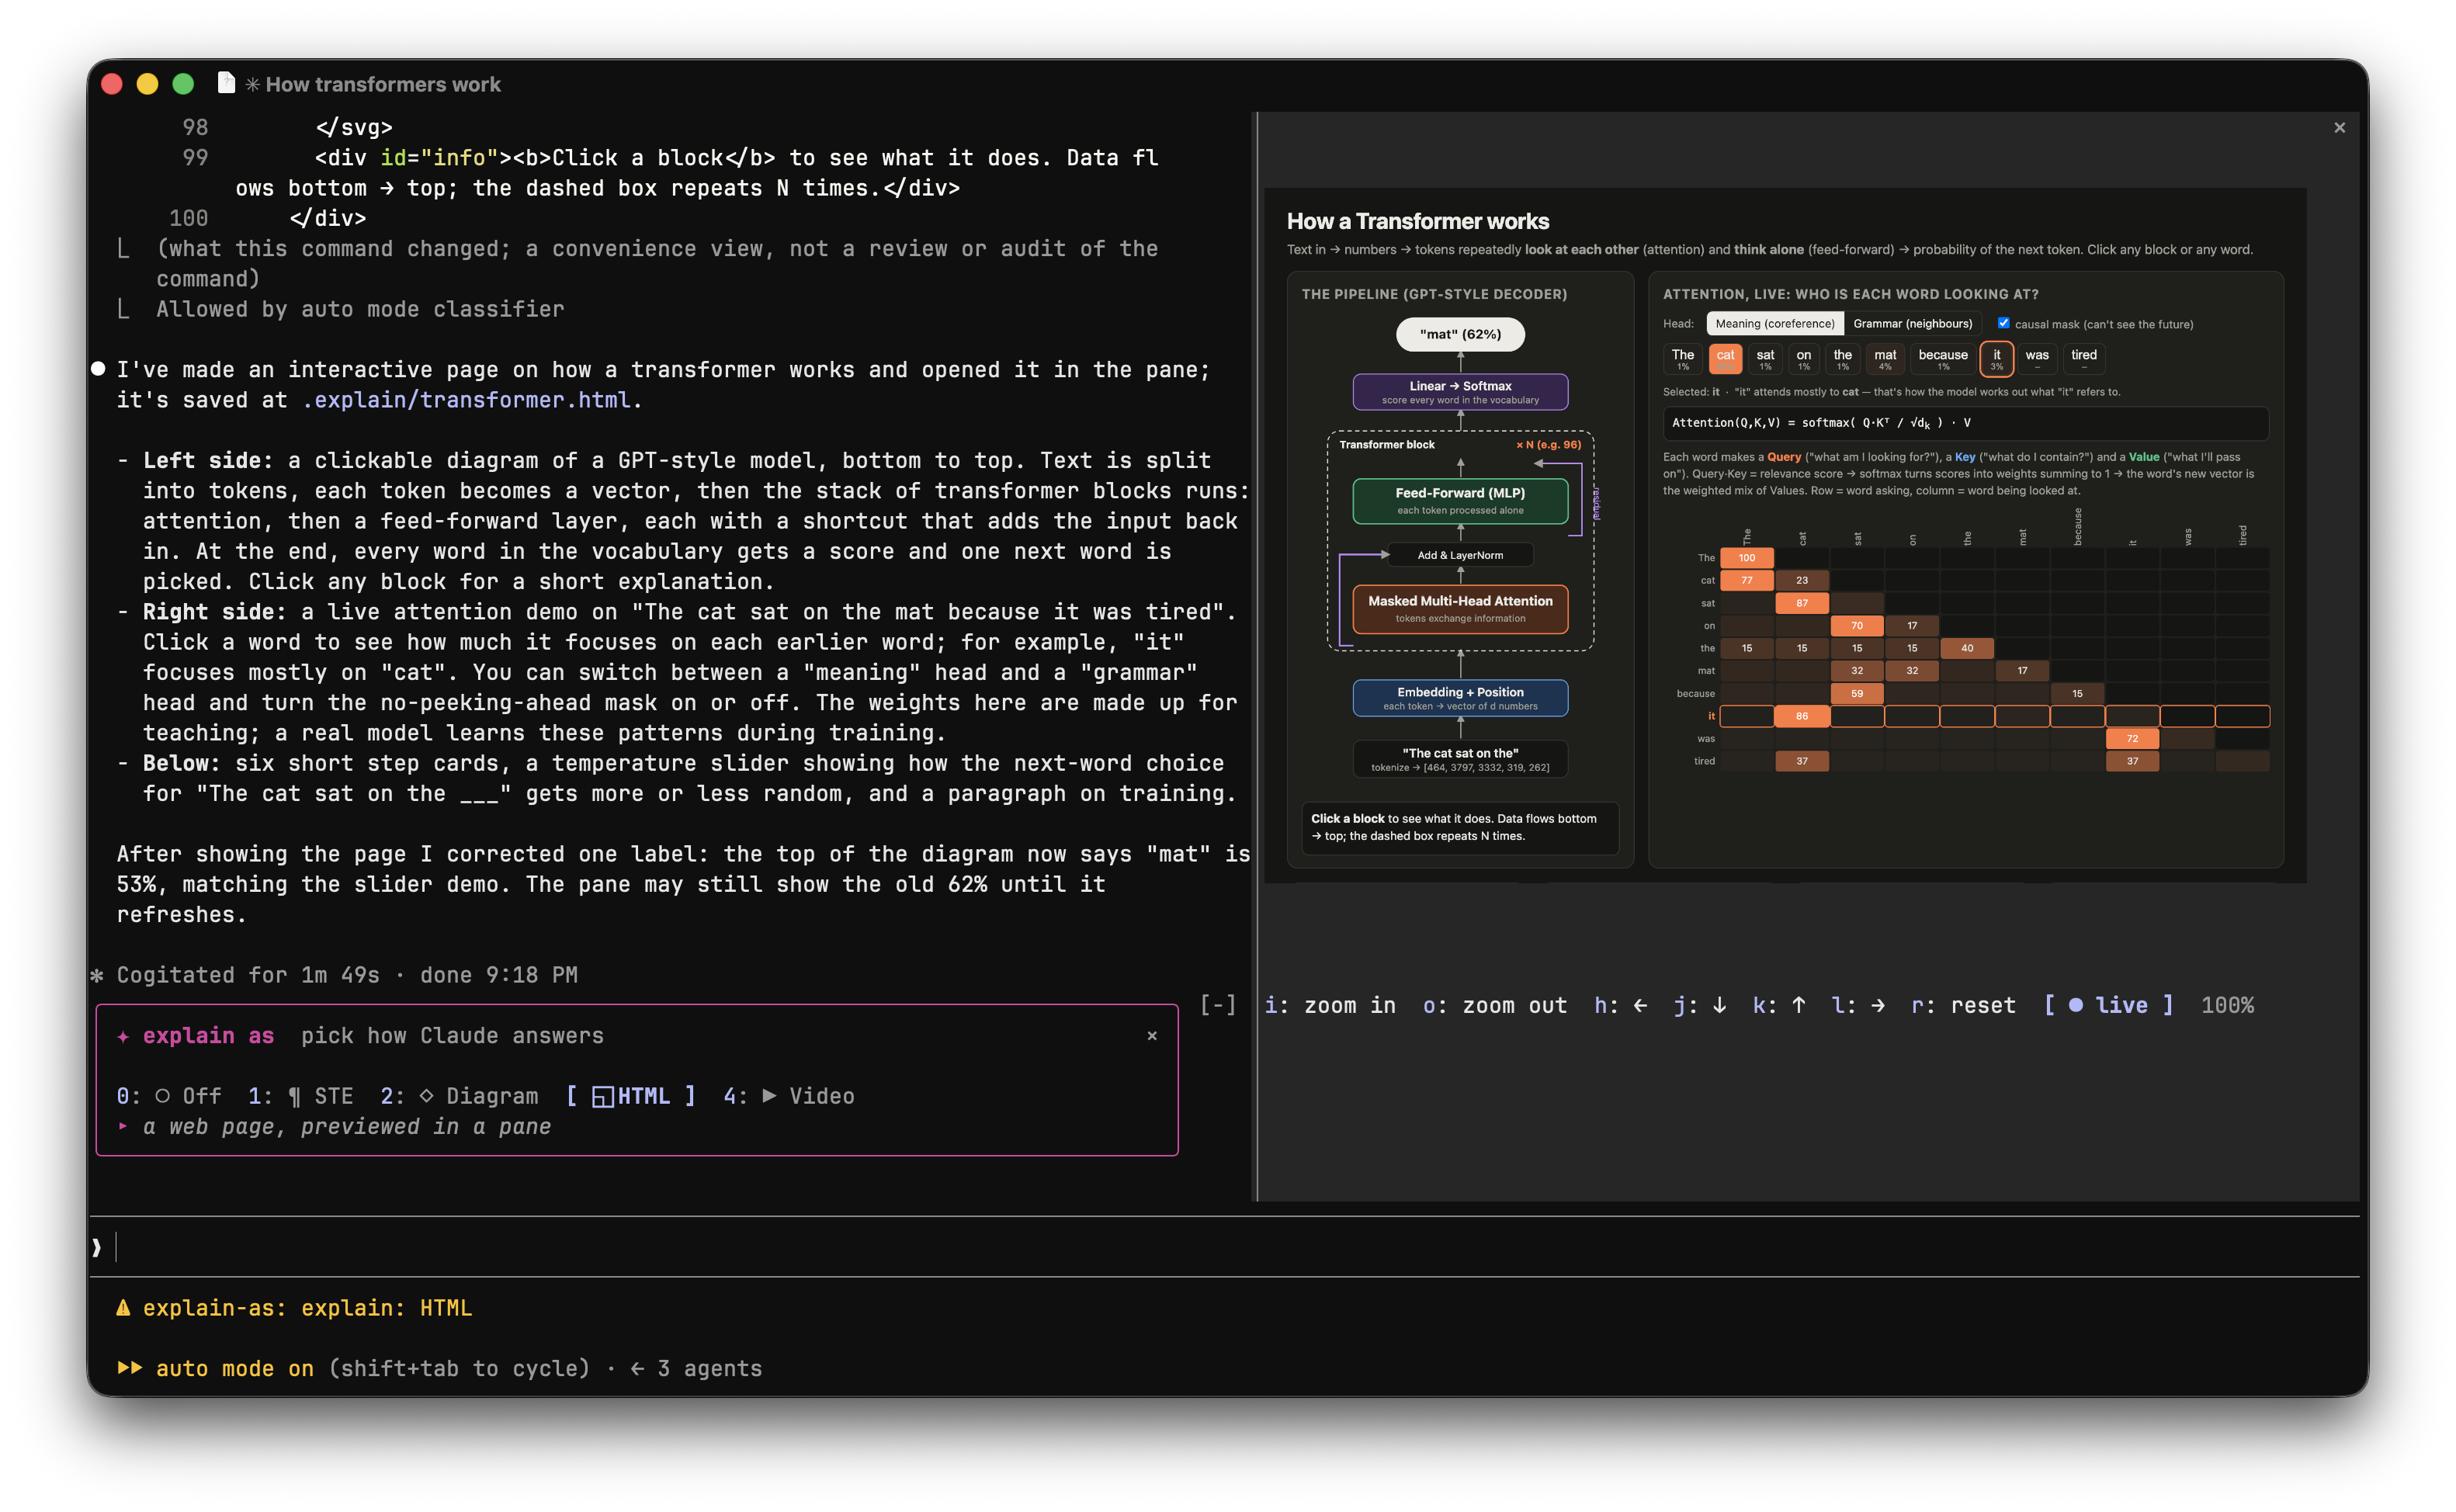2456x1512 pixels.
Task: Click the Add & LayerNorm block
Action: [1460, 555]
